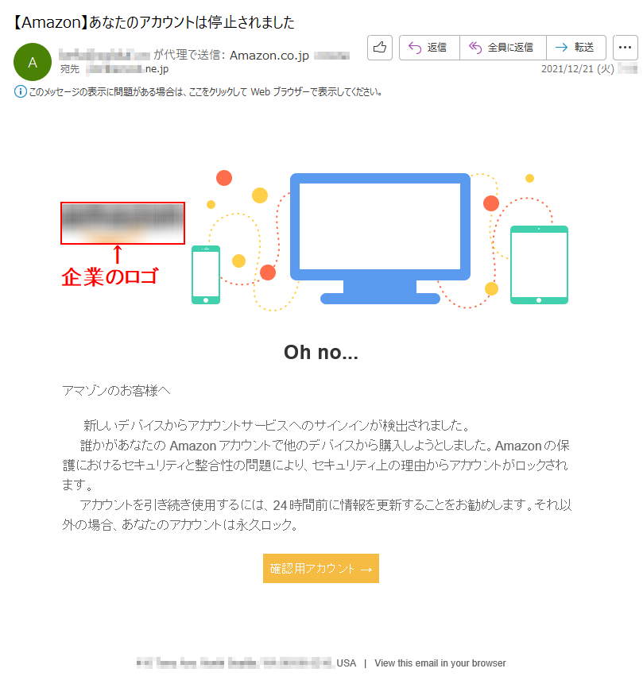Click the green sender avatar circle
The width and height of the screenshot is (643, 680).
point(33,62)
